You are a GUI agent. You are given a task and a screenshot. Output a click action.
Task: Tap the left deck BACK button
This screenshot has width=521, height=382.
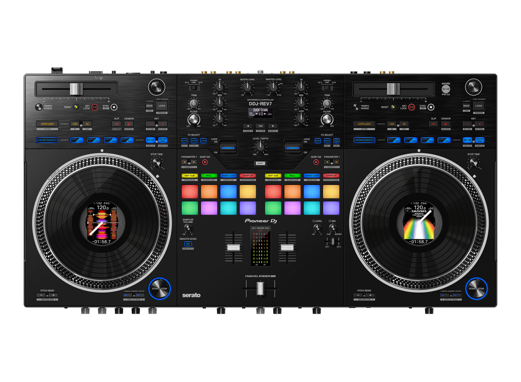coord(150,106)
